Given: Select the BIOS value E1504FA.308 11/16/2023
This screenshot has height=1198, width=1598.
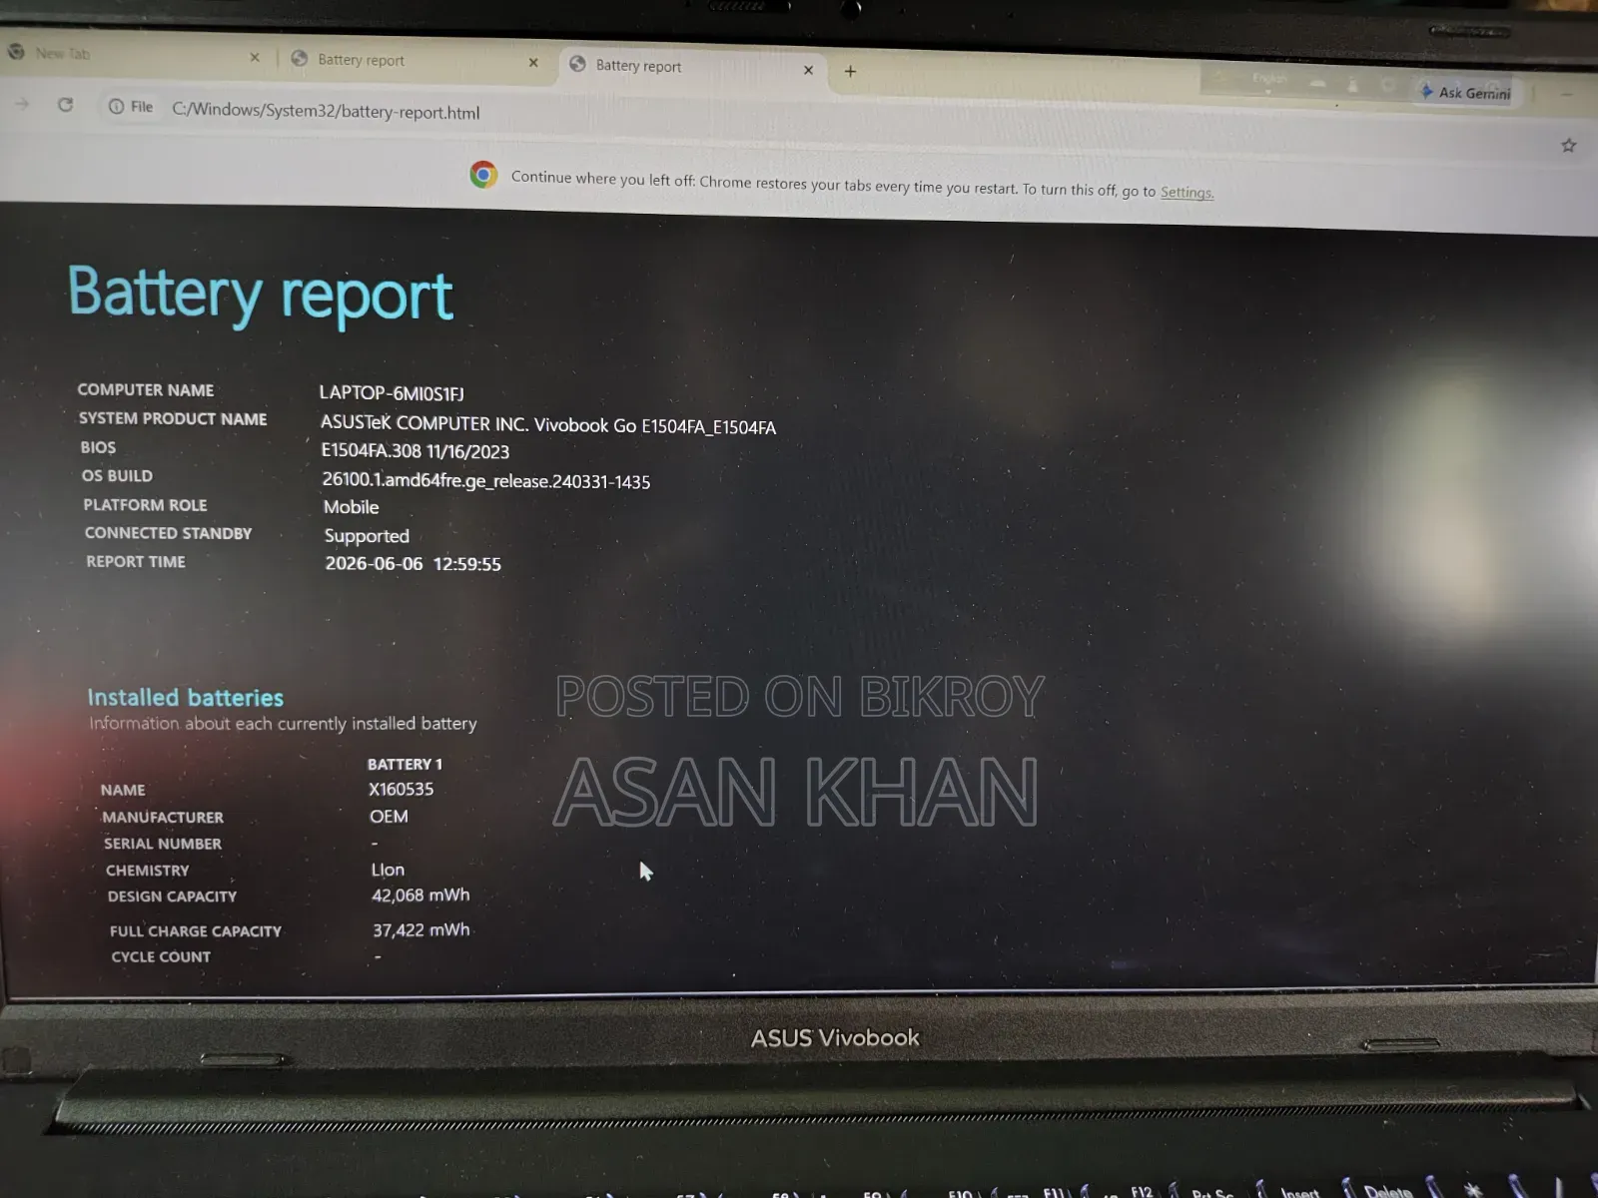Looking at the screenshot, I should click(x=415, y=451).
